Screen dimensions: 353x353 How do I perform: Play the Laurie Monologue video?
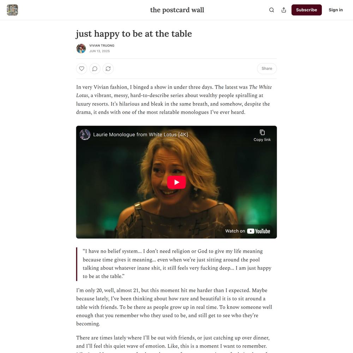176,182
